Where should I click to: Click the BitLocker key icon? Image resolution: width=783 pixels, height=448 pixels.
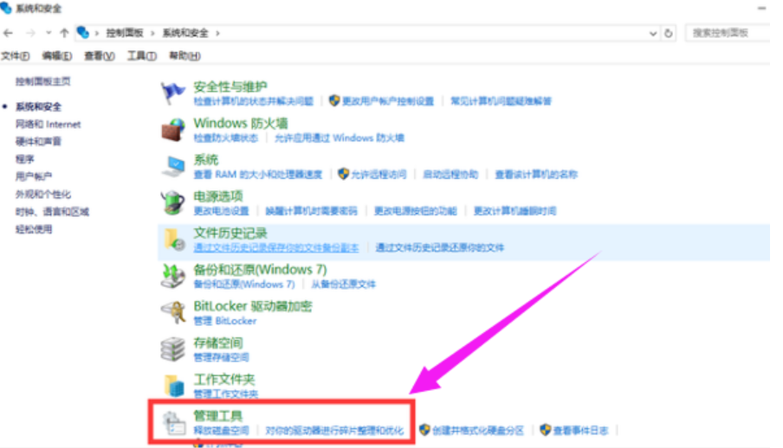click(174, 312)
